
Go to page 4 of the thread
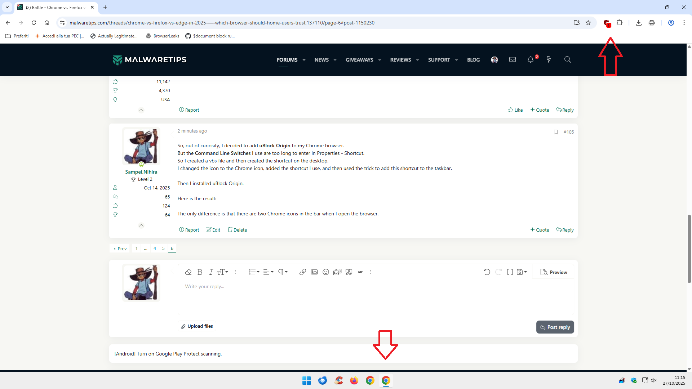point(155,249)
